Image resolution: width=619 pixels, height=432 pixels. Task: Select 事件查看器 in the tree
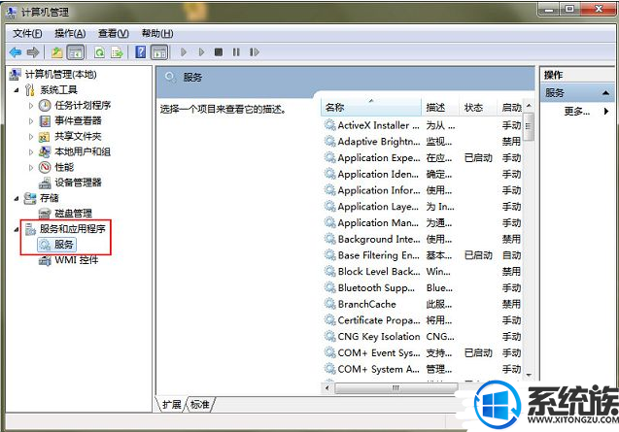[x=78, y=120]
